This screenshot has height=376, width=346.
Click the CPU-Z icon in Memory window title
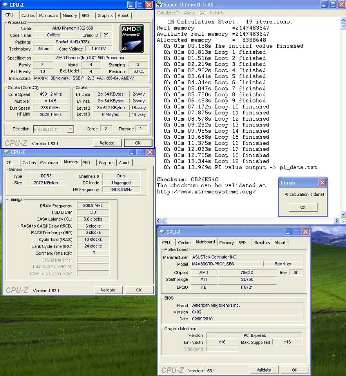coord(6,152)
